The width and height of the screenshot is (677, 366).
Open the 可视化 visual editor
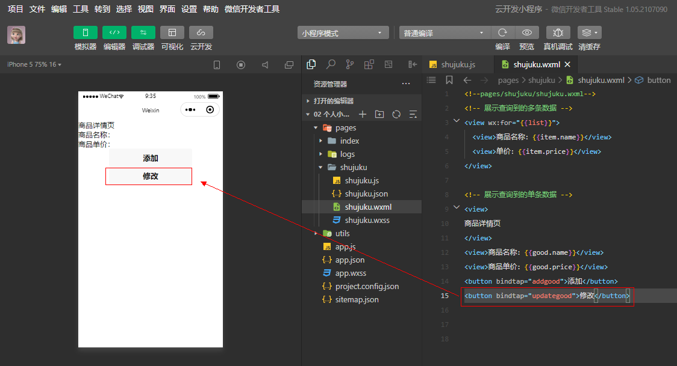pos(172,32)
